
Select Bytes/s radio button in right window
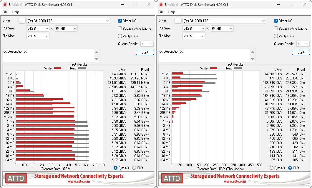(271, 168)
